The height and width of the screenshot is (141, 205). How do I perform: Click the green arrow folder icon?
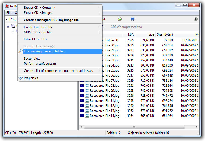pos(119,19)
